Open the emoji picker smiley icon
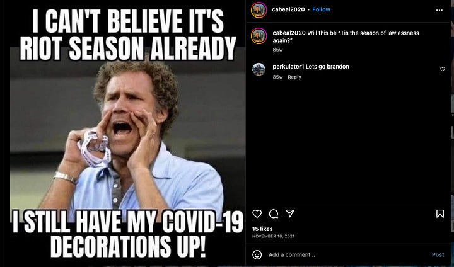 pos(257,255)
